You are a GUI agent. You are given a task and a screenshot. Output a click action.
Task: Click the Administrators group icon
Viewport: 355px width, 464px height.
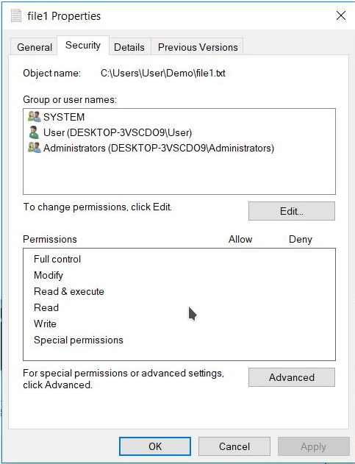(x=35, y=148)
